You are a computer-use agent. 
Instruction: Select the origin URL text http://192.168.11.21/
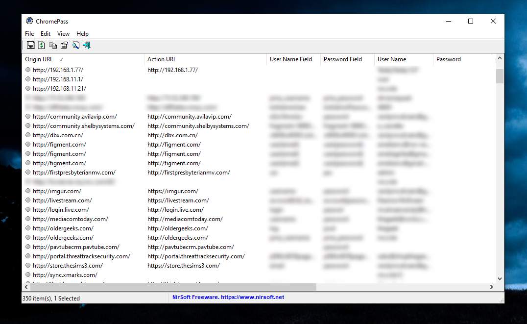[x=59, y=89]
